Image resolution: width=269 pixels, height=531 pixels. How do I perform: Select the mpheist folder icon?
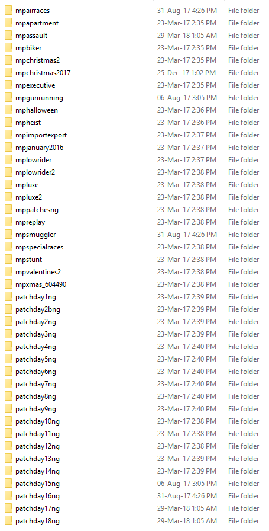8,123
